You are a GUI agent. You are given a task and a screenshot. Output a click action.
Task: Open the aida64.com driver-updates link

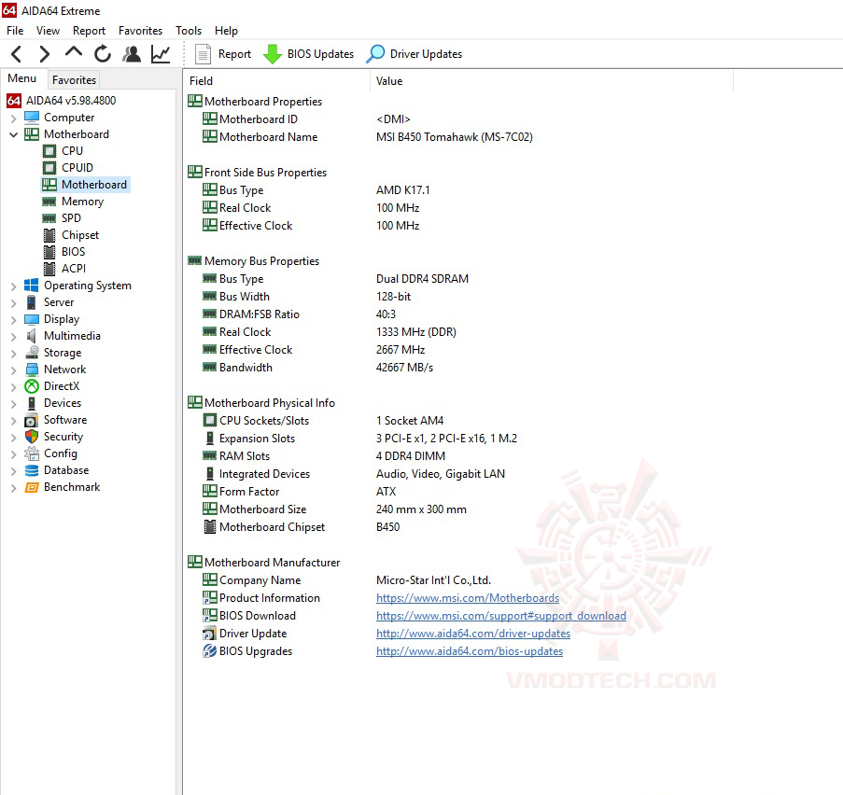473,634
